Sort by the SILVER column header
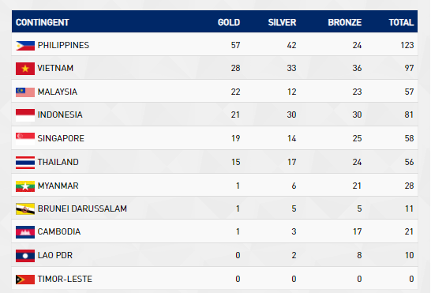The image size is (431, 293). [x=282, y=22]
